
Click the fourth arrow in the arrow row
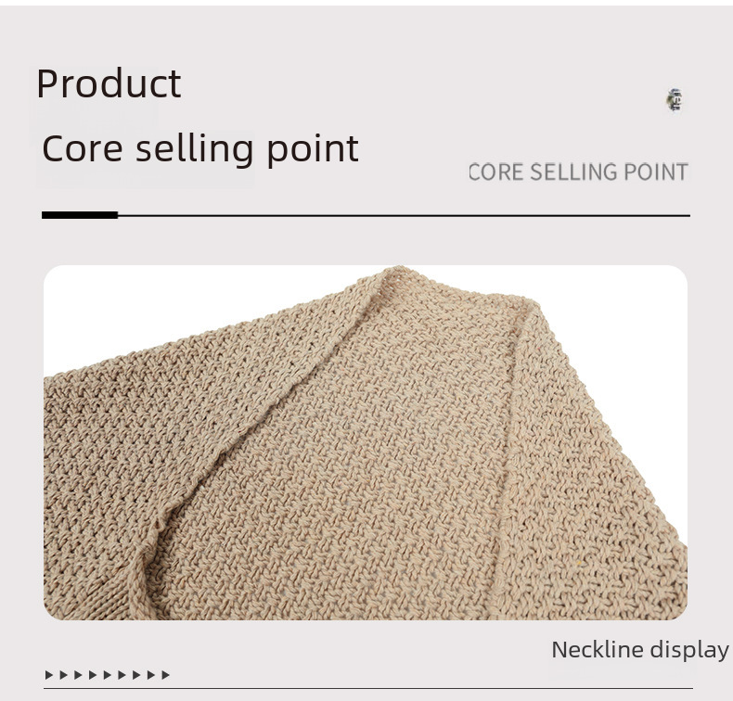(93, 675)
